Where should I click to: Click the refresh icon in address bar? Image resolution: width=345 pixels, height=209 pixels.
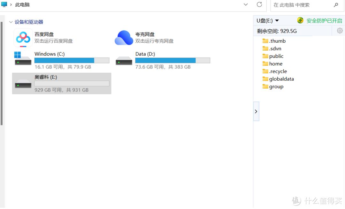click(x=259, y=4)
